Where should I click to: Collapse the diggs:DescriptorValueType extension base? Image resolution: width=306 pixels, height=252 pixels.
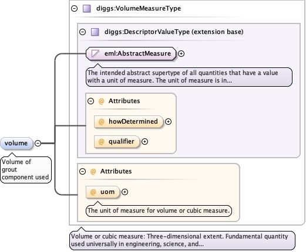pyautogui.click(x=83, y=32)
